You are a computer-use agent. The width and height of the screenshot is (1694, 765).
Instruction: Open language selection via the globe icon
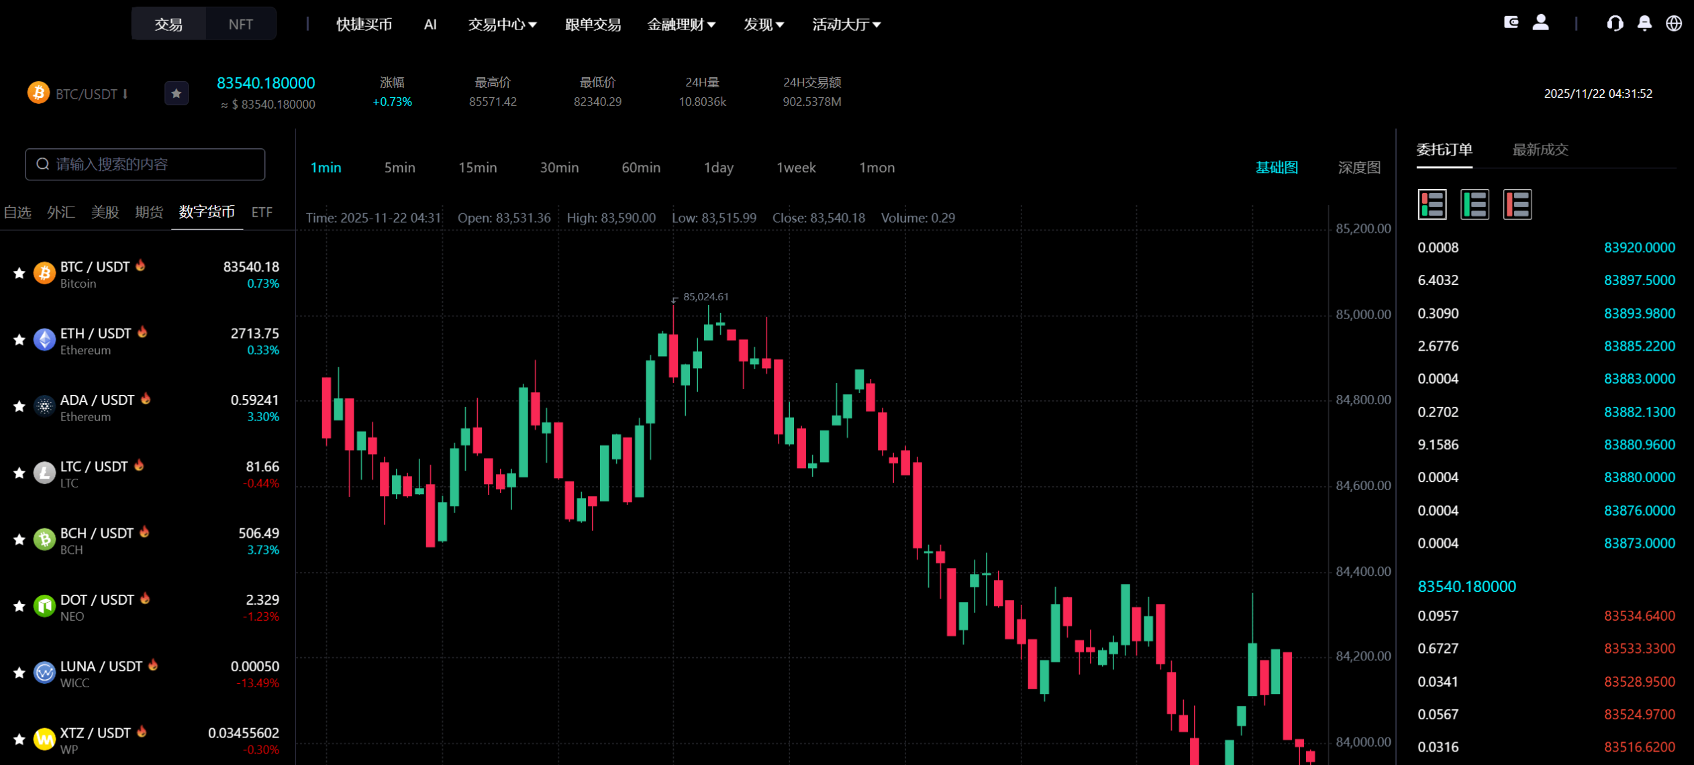1673,23
